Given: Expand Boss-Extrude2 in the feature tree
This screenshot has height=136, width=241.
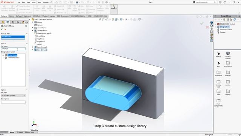Looking at the screenshot, I should pyautogui.click(x=33, y=50).
